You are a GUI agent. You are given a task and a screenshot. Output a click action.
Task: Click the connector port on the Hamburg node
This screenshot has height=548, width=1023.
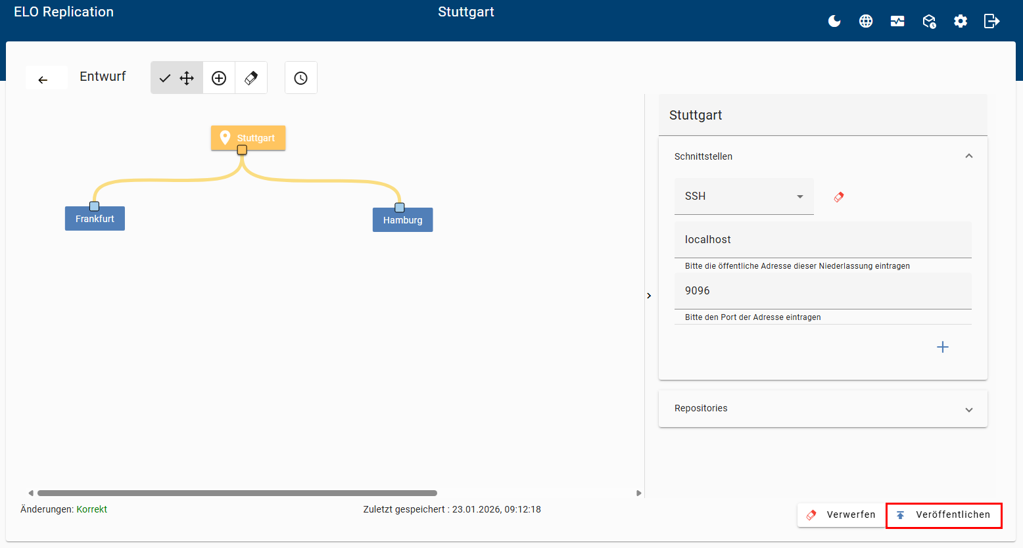click(x=400, y=208)
